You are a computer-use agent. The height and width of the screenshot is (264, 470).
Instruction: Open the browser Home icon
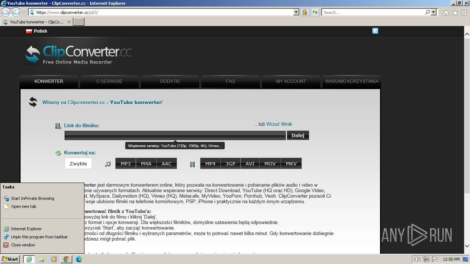coord(446,13)
